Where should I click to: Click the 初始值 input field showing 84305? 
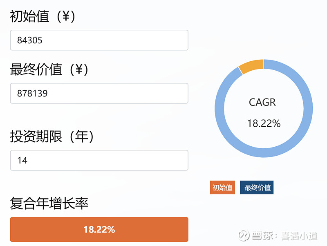99,40
